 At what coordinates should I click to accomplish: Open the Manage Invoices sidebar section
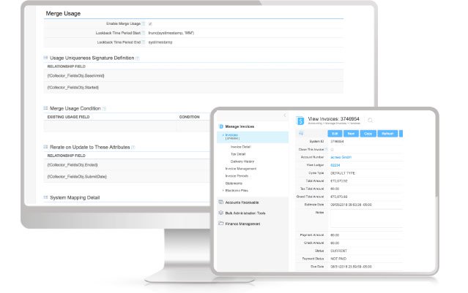pyautogui.click(x=239, y=126)
